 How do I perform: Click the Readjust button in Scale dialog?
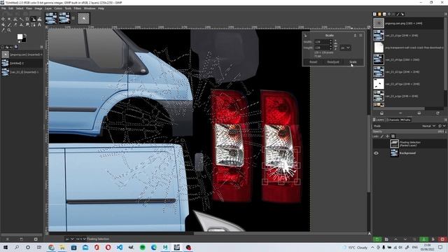pos(333,62)
